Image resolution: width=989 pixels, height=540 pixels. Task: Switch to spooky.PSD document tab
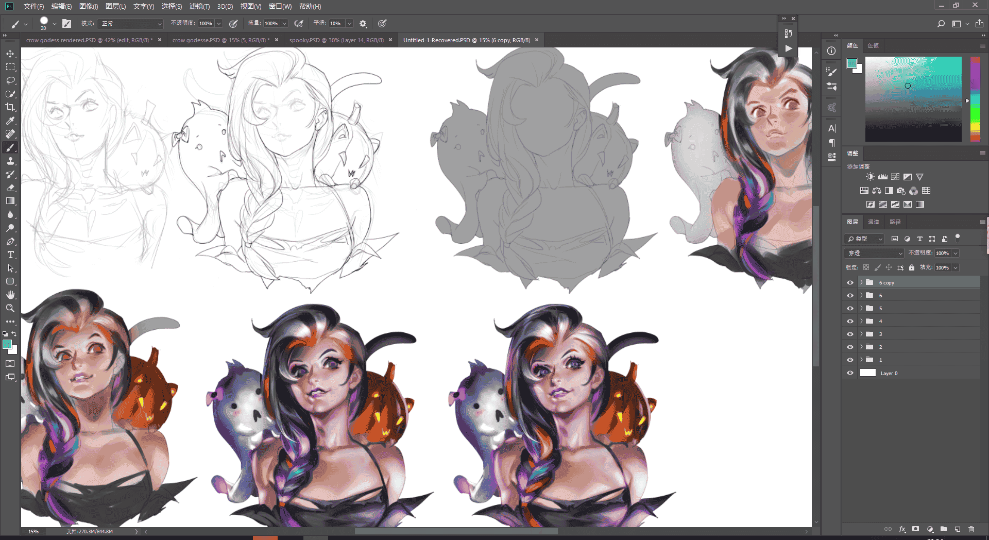click(x=336, y=40)
